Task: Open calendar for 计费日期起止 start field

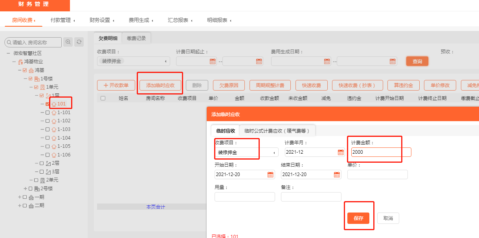Action: (213, 61)
